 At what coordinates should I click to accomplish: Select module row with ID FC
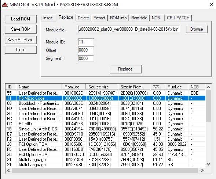pos(106,119)
